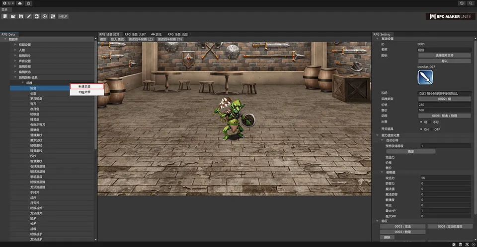Select the 可 radio button for 出售
The width and height of the screenshot is (477, 247).
(421, 122)
